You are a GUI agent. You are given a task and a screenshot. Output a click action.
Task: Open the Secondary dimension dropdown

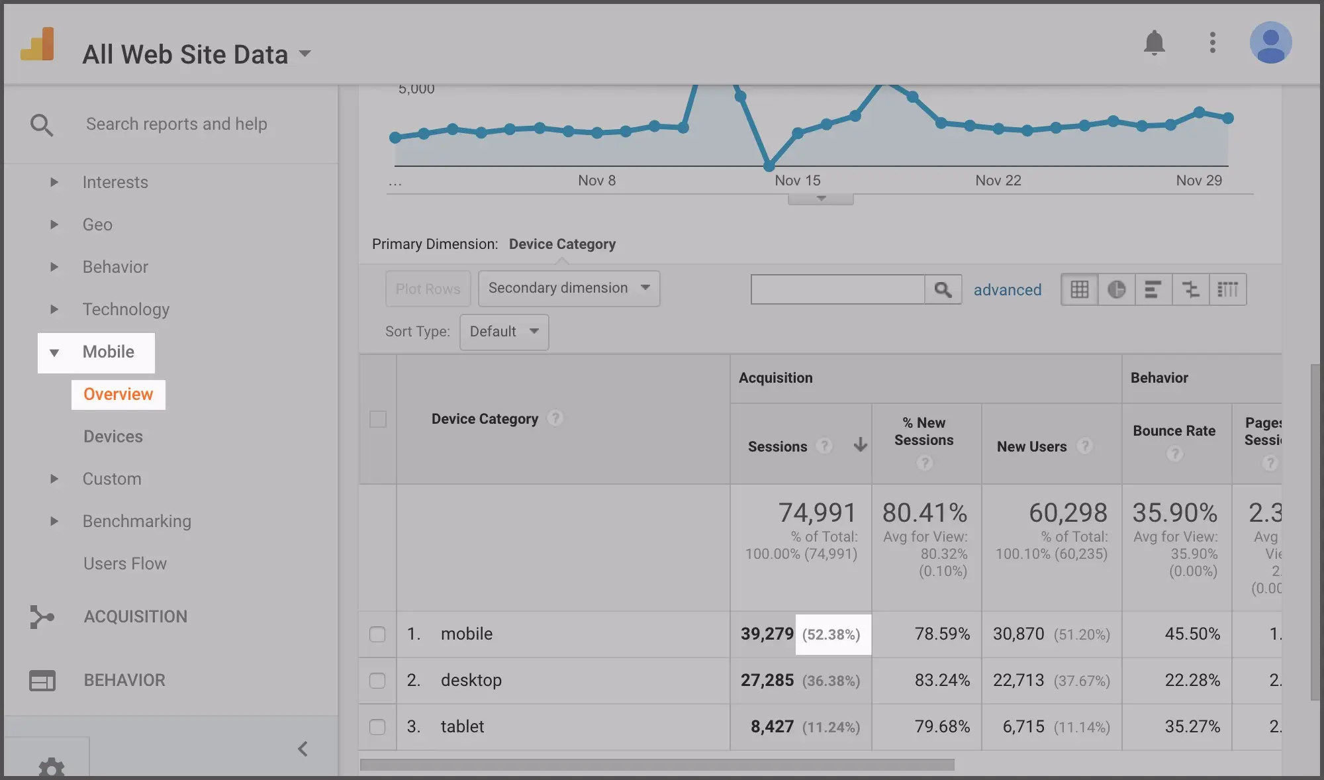(568, 288)
